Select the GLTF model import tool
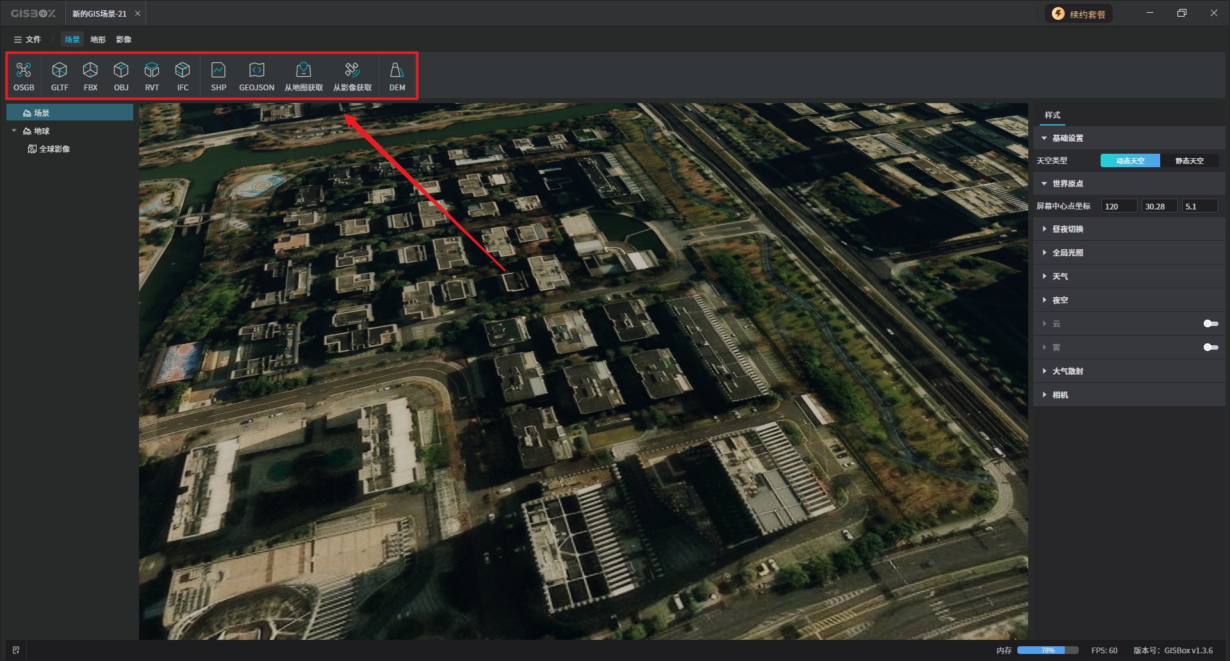Image resolution: width=1230 pixels, height=661 pixels. [60, 76]
